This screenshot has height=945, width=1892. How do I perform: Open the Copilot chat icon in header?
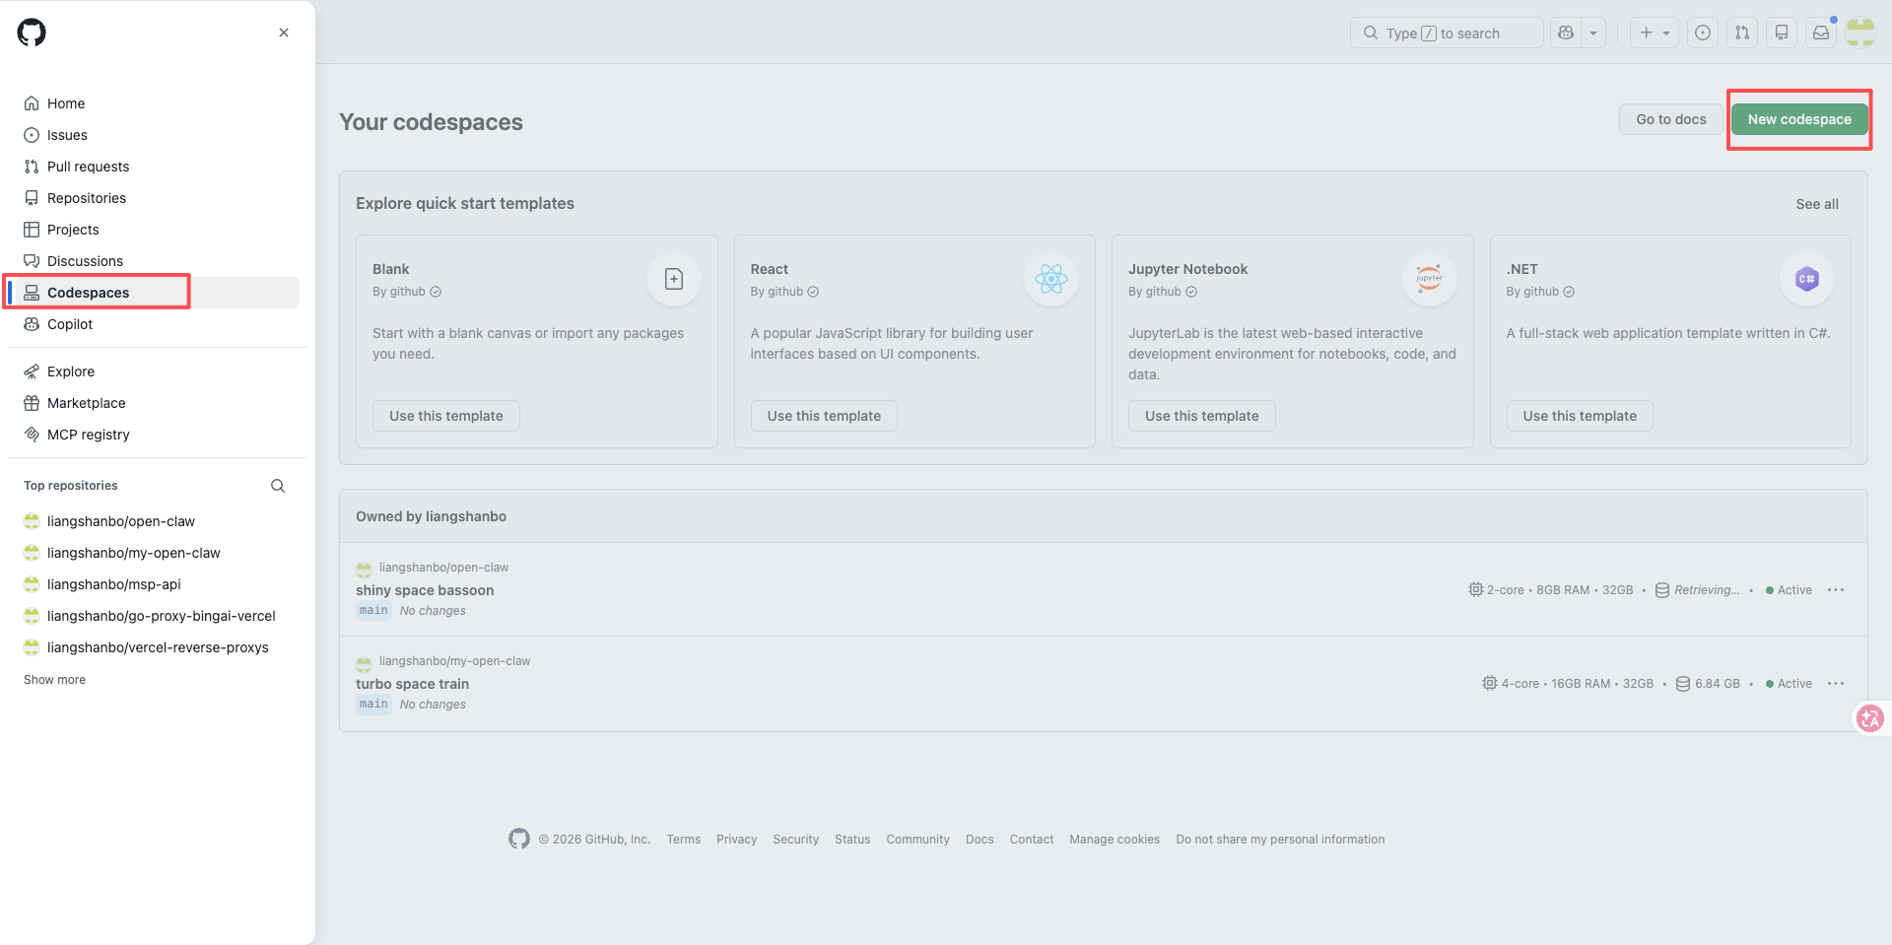(x=1566, y=33)
